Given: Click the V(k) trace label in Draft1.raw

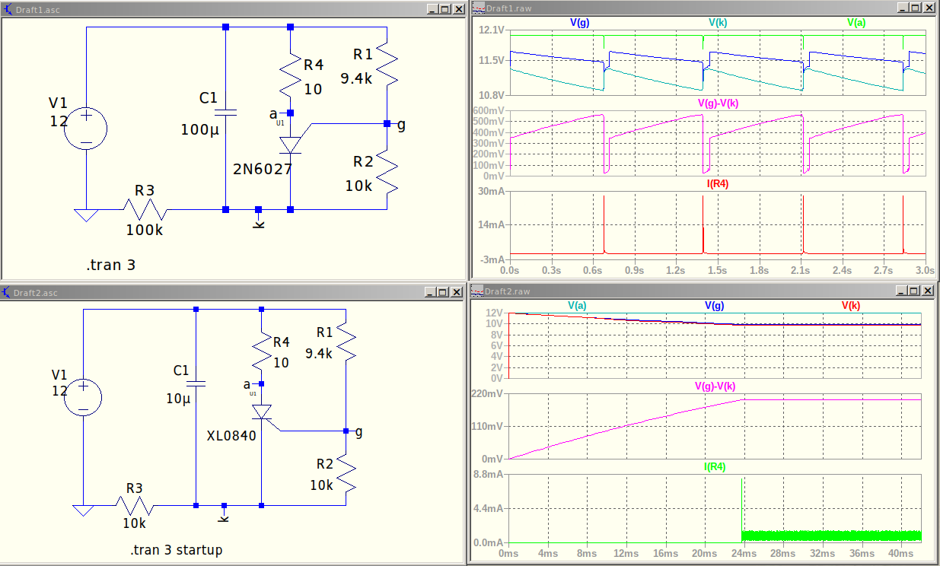Looking at the screenshot, I should click(718, 23).
